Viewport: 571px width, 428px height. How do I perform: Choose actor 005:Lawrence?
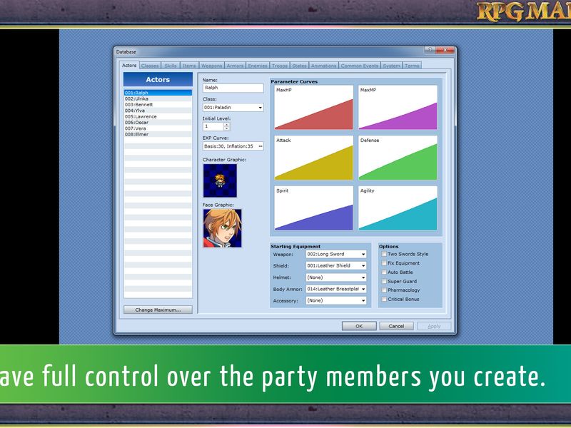(x=158, y=116)
